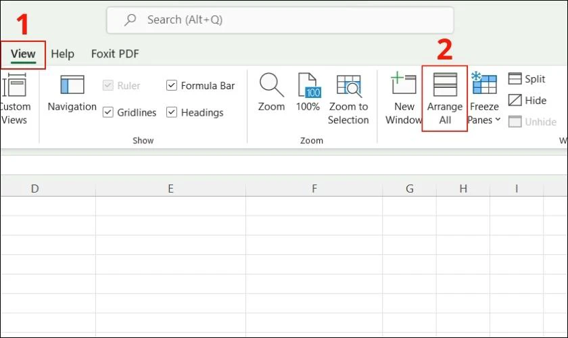Uncheck the Formula Bar checkbox
Screen dimensions: 568x338
[172, 85]
